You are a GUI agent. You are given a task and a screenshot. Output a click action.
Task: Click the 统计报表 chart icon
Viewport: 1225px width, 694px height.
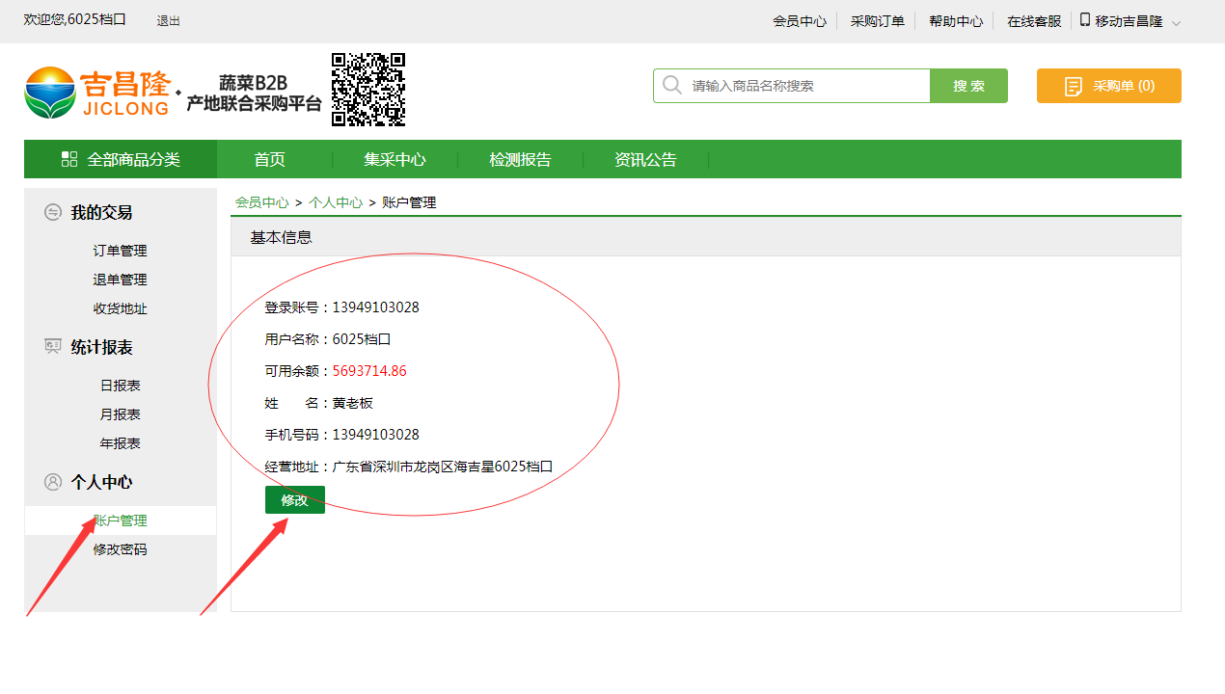click(53, 347)
